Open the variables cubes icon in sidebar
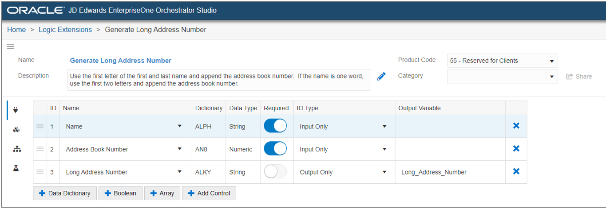The image size is (606, 209). coord(16,129)
